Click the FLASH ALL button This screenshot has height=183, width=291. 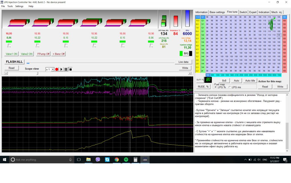coord(14,62)
